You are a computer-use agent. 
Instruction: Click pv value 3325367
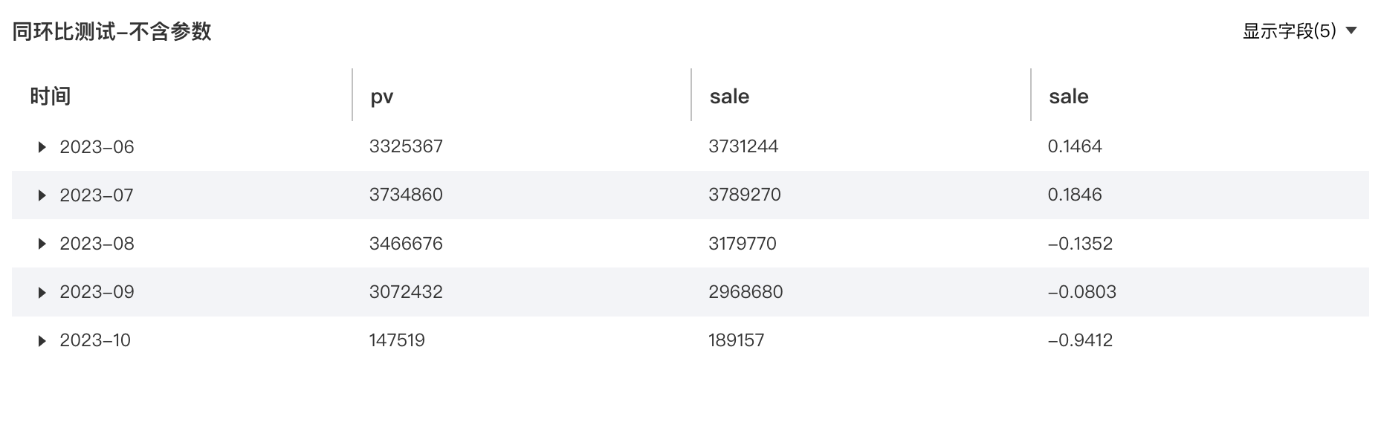(406, 146)
